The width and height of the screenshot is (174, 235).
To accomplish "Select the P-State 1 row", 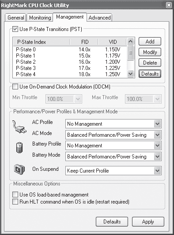I will [x=70, y=56].
